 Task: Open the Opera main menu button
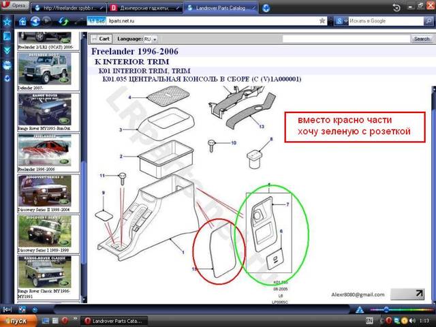coord(14,5)
